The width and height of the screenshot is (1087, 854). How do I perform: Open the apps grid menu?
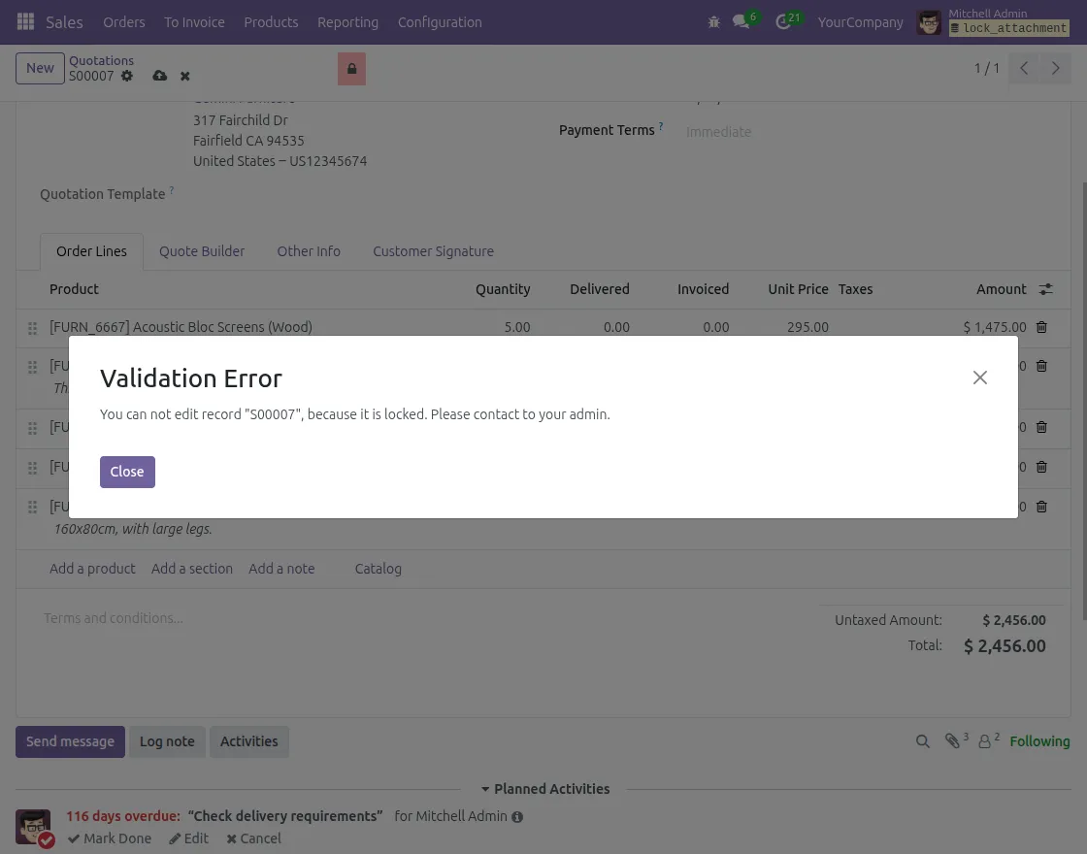(25, 21)
